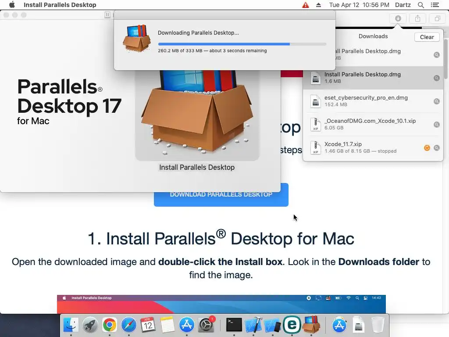Open Simulator from the Dock
Image resolution: width=449 pixels, height=337 pixels.
[x=272, y=325]
